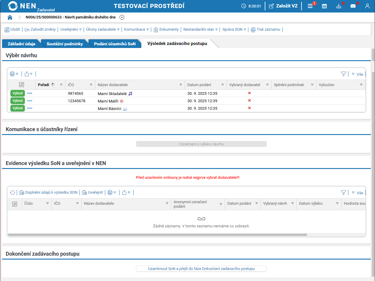Close the N006/25/S00000633 record tab
Screen dimensions: 375x281
tap(122, 17)
